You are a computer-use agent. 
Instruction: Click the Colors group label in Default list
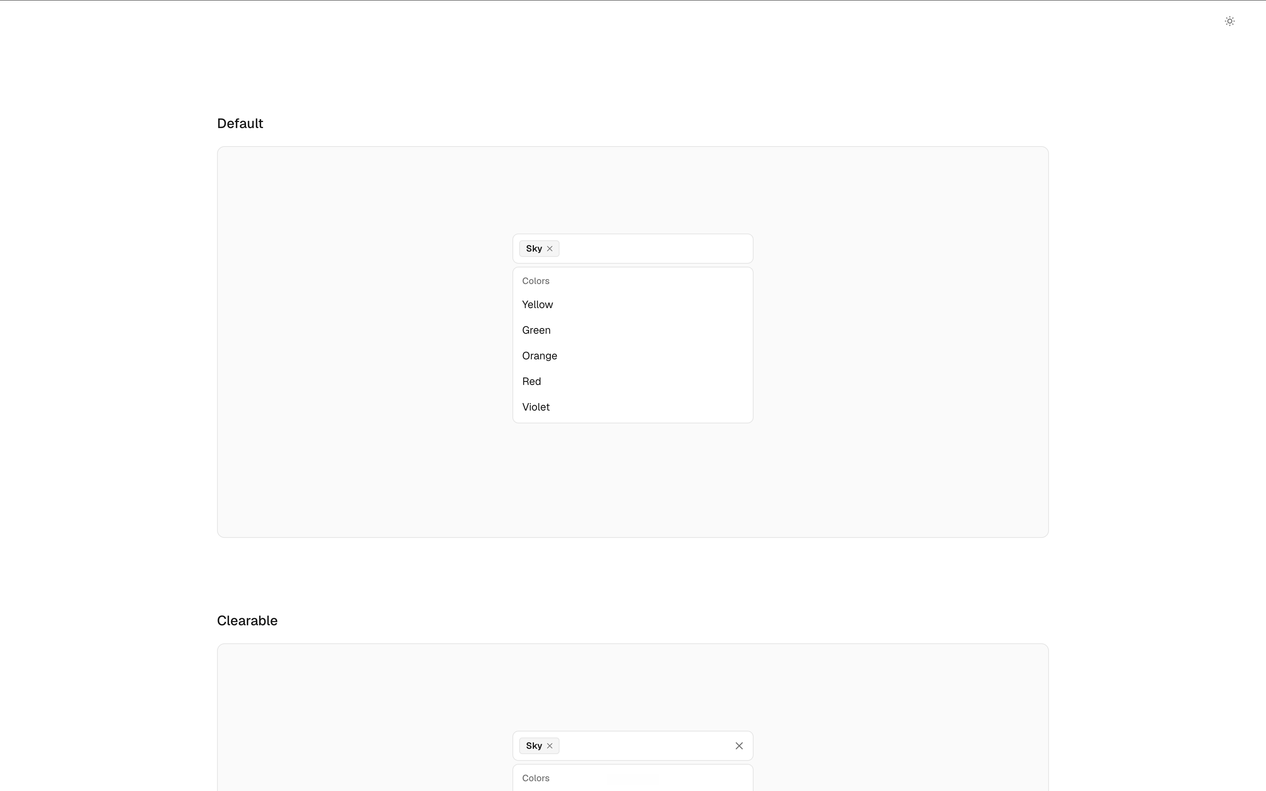[x=536, y=281]
